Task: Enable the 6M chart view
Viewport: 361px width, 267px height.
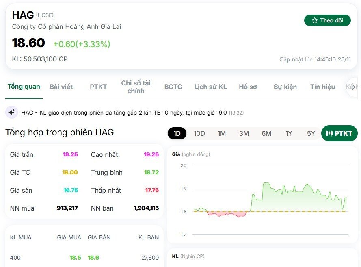Action: [266, 133]
